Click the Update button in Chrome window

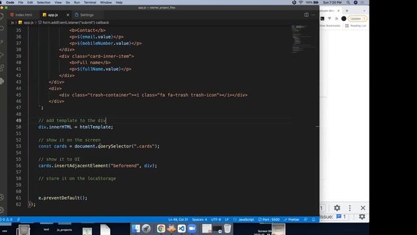point(357,19)
